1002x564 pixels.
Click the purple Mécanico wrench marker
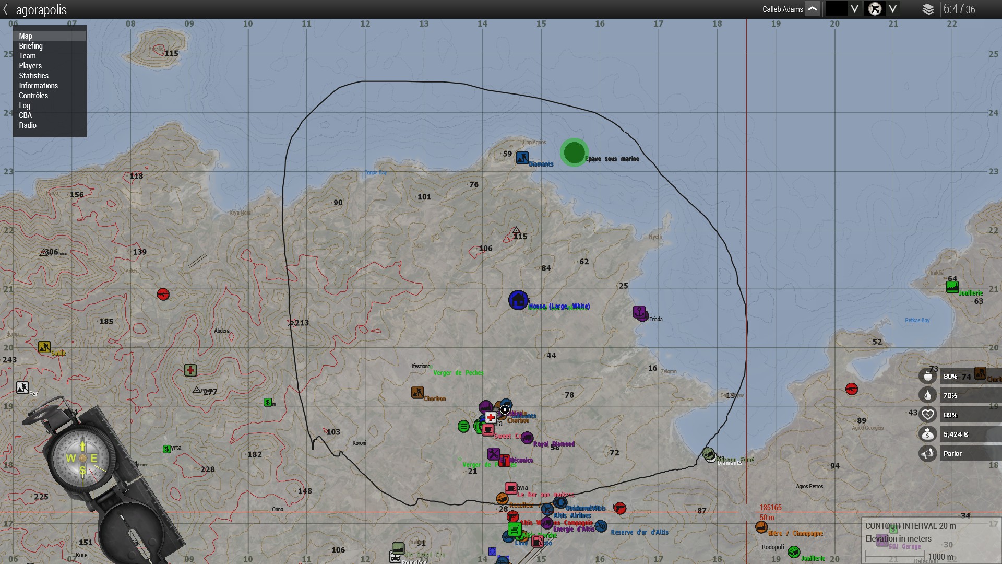click(x=494, y=454)
